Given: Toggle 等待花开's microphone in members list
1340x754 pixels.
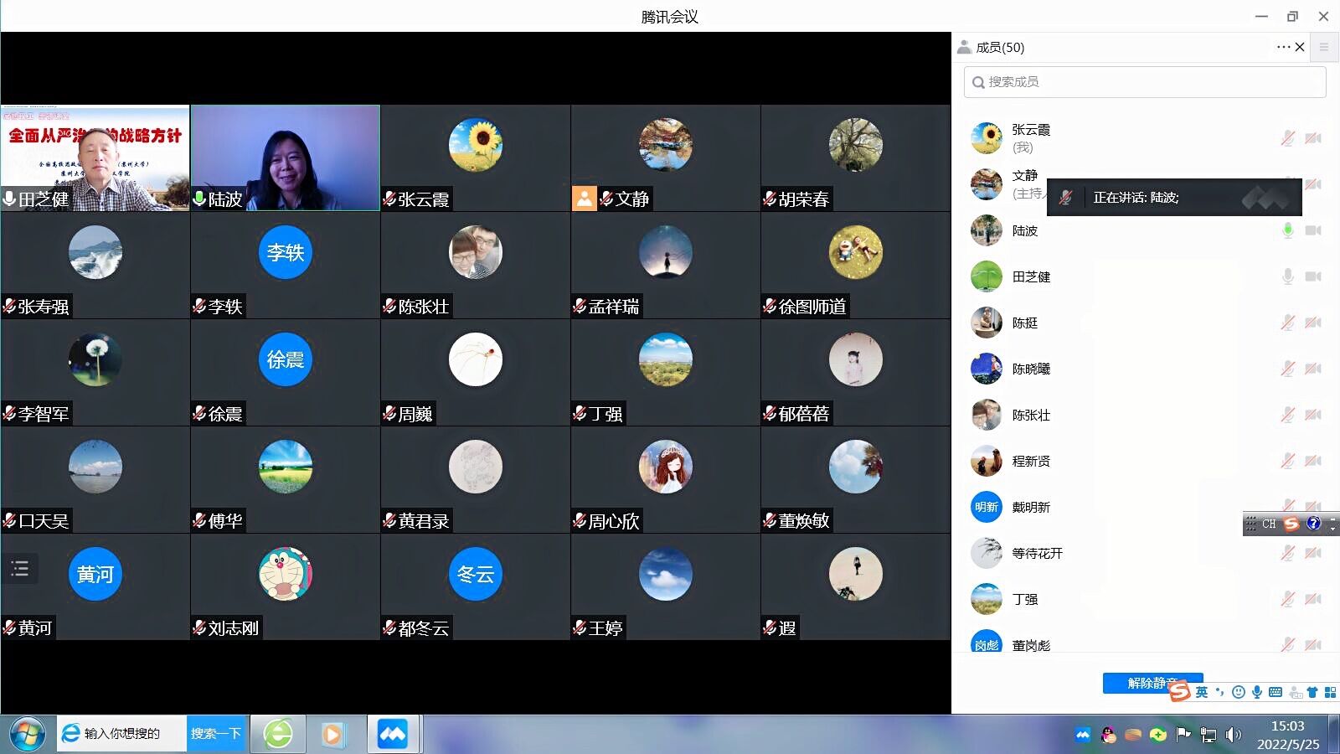Looking at the screenshot, I should (x=1288, y=553).
